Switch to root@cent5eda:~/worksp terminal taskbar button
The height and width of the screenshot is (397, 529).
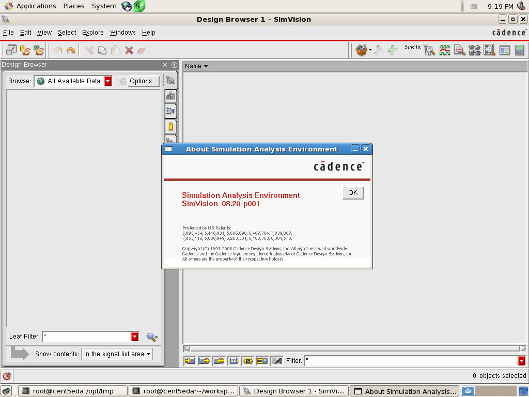pos(183,391)
